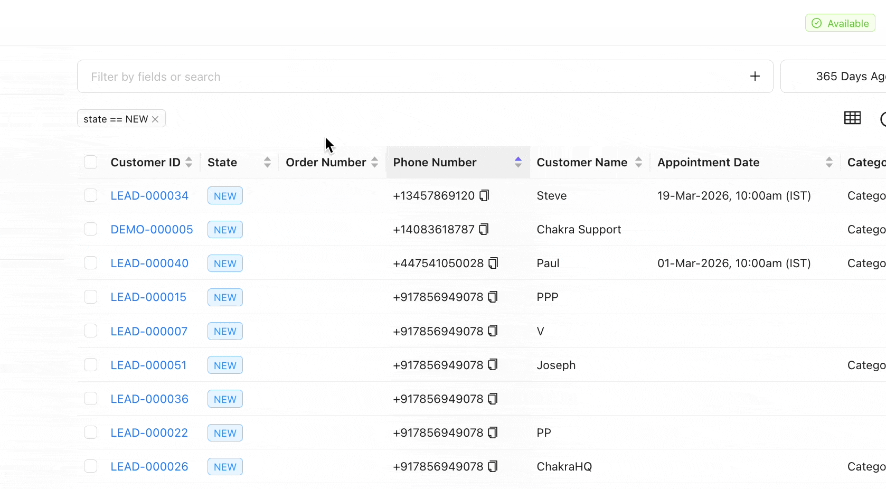Click the Available status badge
The image size is (886, 489).
tap(840, 23)
